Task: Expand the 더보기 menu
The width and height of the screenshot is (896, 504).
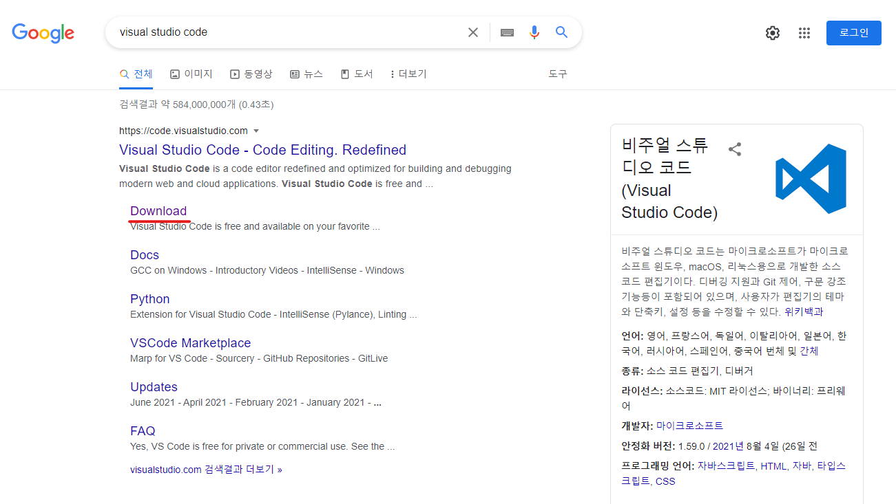Action: (x=408, y=74)
